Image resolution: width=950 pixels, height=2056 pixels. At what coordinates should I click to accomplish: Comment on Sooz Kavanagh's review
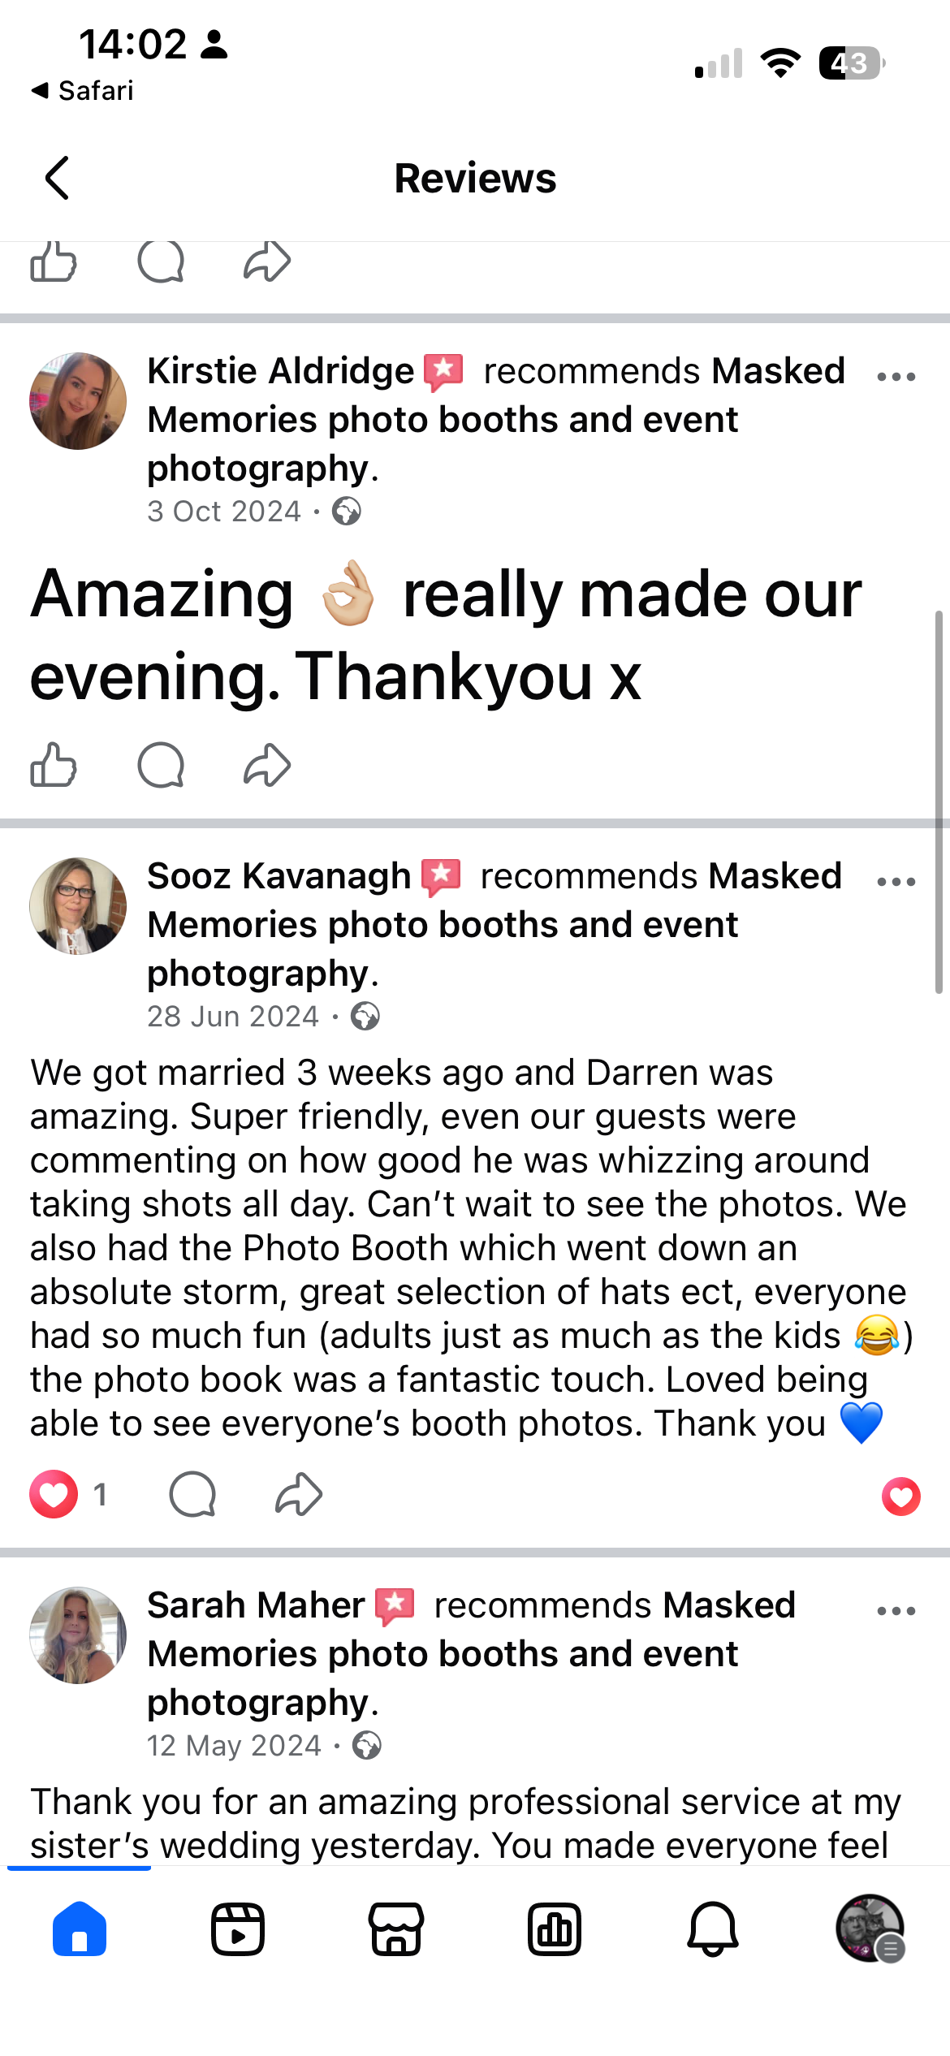(x=192, y=1495)
